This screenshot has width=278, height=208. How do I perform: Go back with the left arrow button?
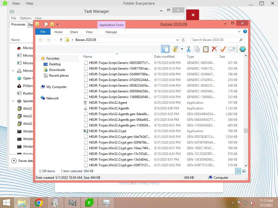[x=41, y=40]
